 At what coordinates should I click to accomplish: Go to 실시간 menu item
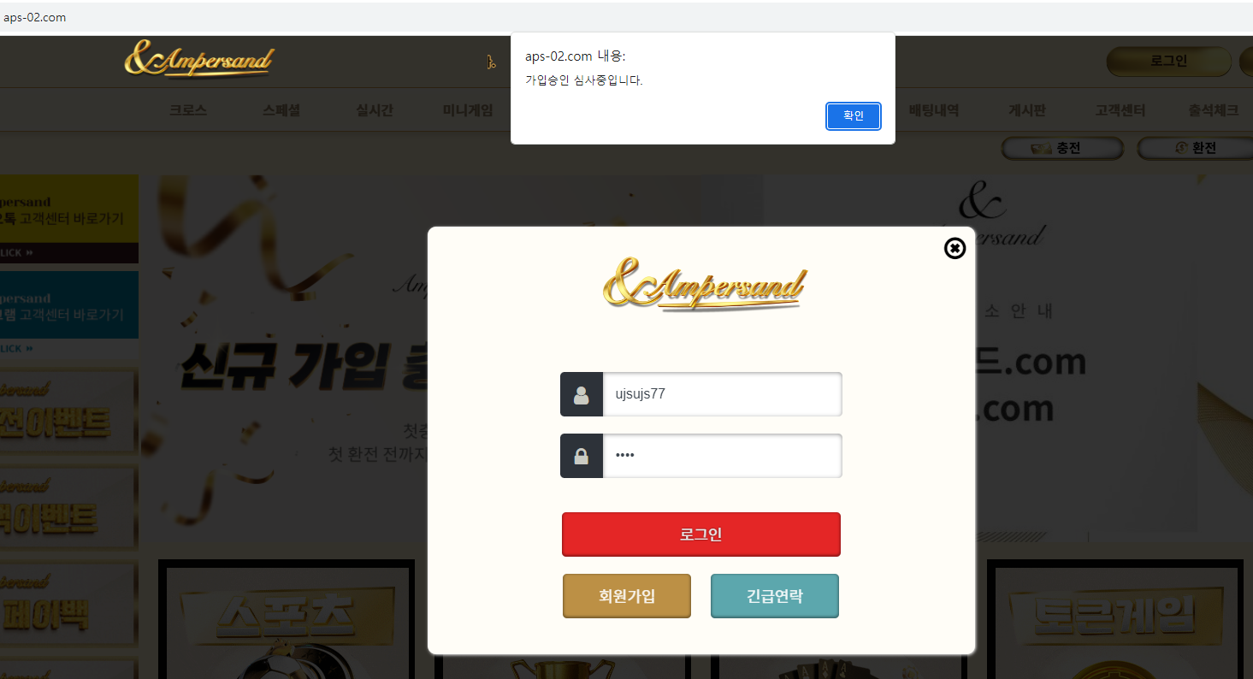tap(375, 110)
